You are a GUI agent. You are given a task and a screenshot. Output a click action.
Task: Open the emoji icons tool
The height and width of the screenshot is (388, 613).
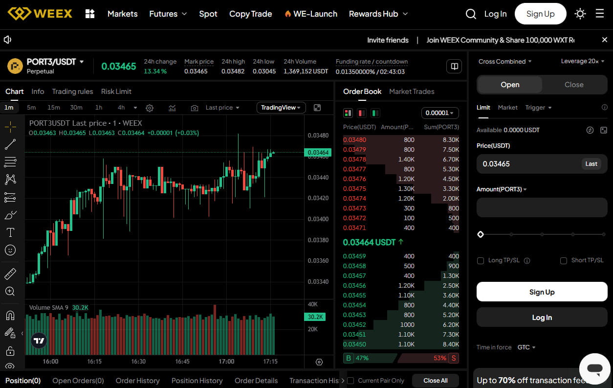pos(10,250)
